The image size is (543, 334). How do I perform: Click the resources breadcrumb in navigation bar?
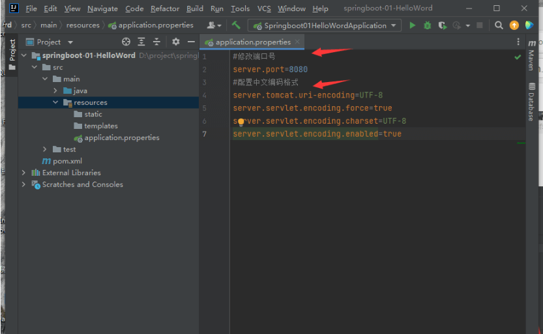(83, 25)
